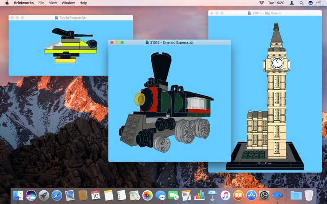327x204 pixels.
Task: Open Notes icon in Dock
Action: tap(109, 195)
